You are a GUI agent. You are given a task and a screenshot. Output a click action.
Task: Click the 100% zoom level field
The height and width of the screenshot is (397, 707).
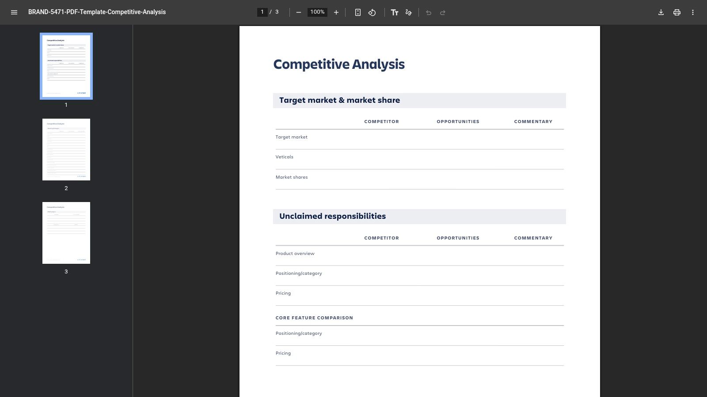317,12
